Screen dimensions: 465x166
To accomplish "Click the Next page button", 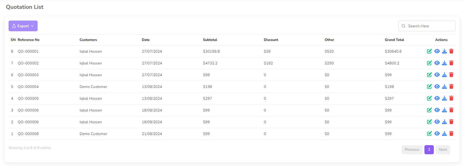I will (443, 150).
